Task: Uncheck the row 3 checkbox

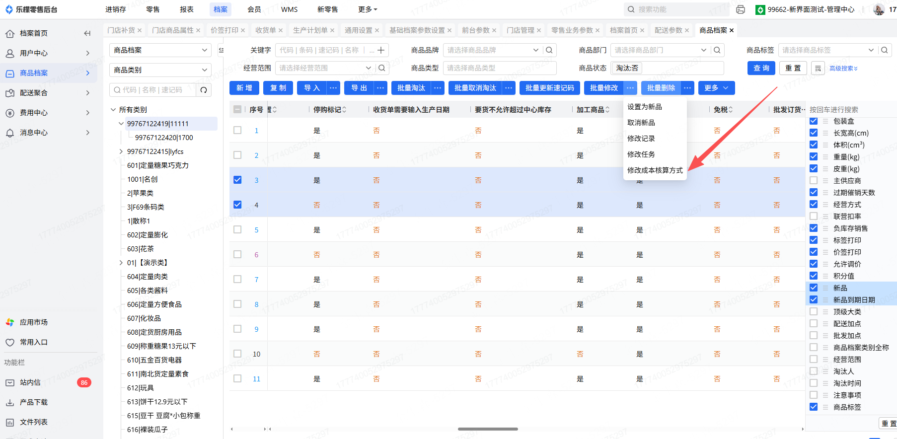Action: [x=237, y=180]
